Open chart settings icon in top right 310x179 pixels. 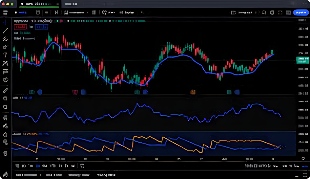pyautogui.click(x=272, y=12)
